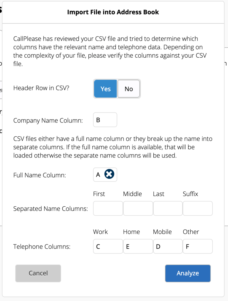Click the Header Row in CSV label
Image resolution: width=228 pixels, height=301 pixels.
coord(41,88)
